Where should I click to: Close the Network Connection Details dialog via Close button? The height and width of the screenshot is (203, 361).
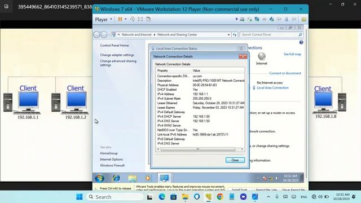point(235,160)
